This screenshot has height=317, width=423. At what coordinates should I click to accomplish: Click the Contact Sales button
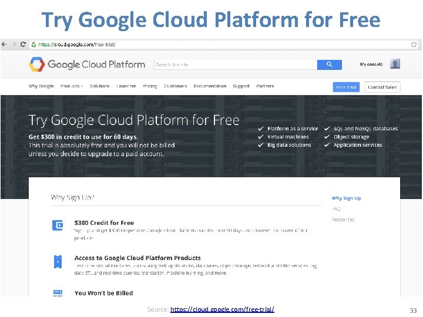382,87
